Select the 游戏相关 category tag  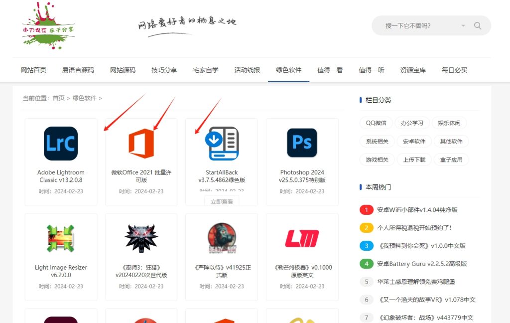[x=377, y=160]
